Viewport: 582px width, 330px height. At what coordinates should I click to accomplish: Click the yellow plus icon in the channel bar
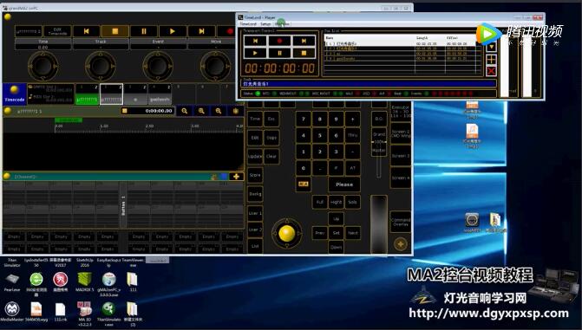[236, 177]
